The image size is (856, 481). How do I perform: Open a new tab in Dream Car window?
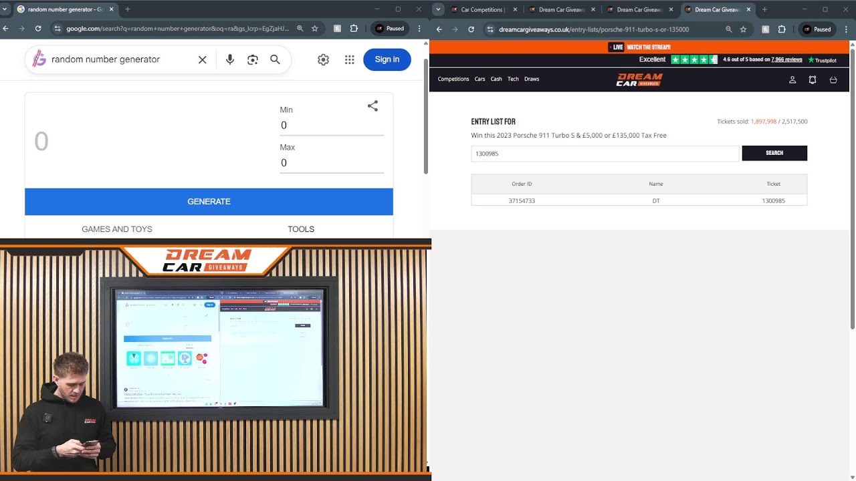(x=764, y=9)
